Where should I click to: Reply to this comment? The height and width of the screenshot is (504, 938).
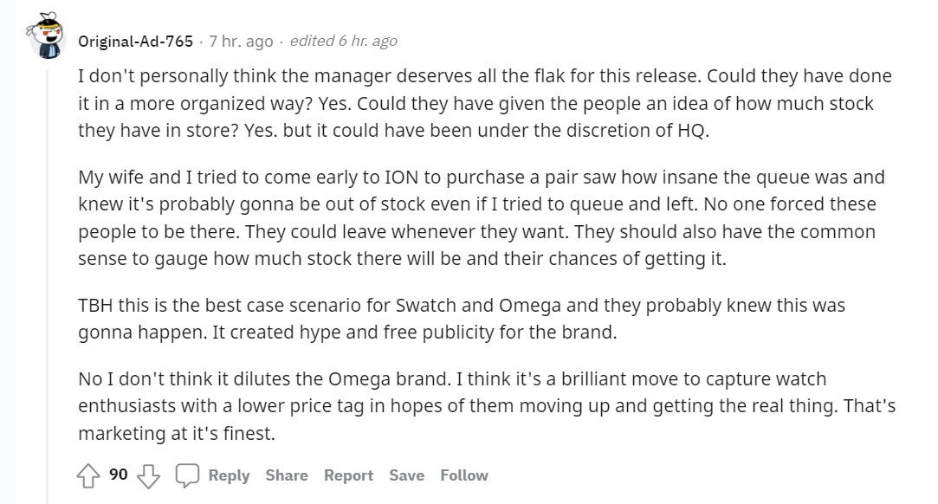point(229,475)
